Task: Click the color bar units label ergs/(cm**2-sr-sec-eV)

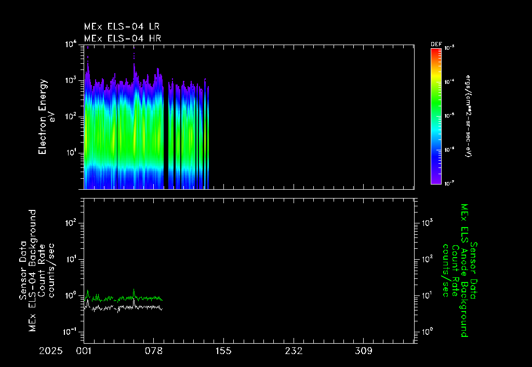Action: pos(468,116)
